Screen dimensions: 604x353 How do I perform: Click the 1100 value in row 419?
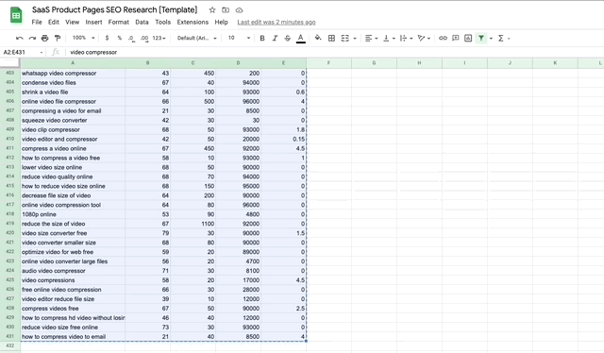pyautogui.click(x=193, y=224)
